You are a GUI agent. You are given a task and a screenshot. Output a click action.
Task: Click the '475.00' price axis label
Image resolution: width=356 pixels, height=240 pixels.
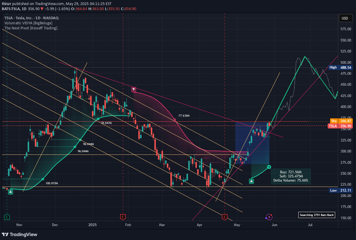(346, 73)
